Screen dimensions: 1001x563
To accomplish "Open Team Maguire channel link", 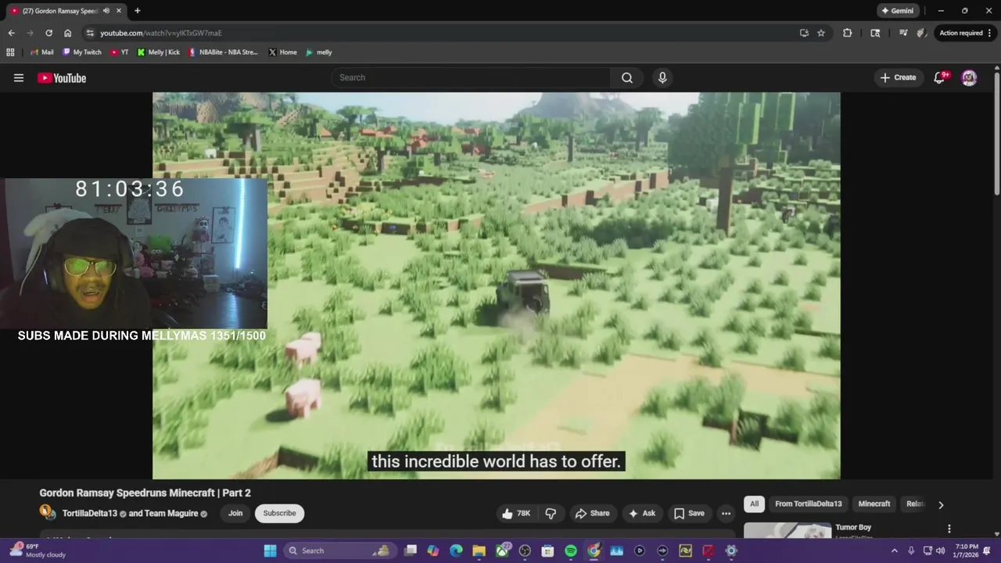I will point(171,514).
